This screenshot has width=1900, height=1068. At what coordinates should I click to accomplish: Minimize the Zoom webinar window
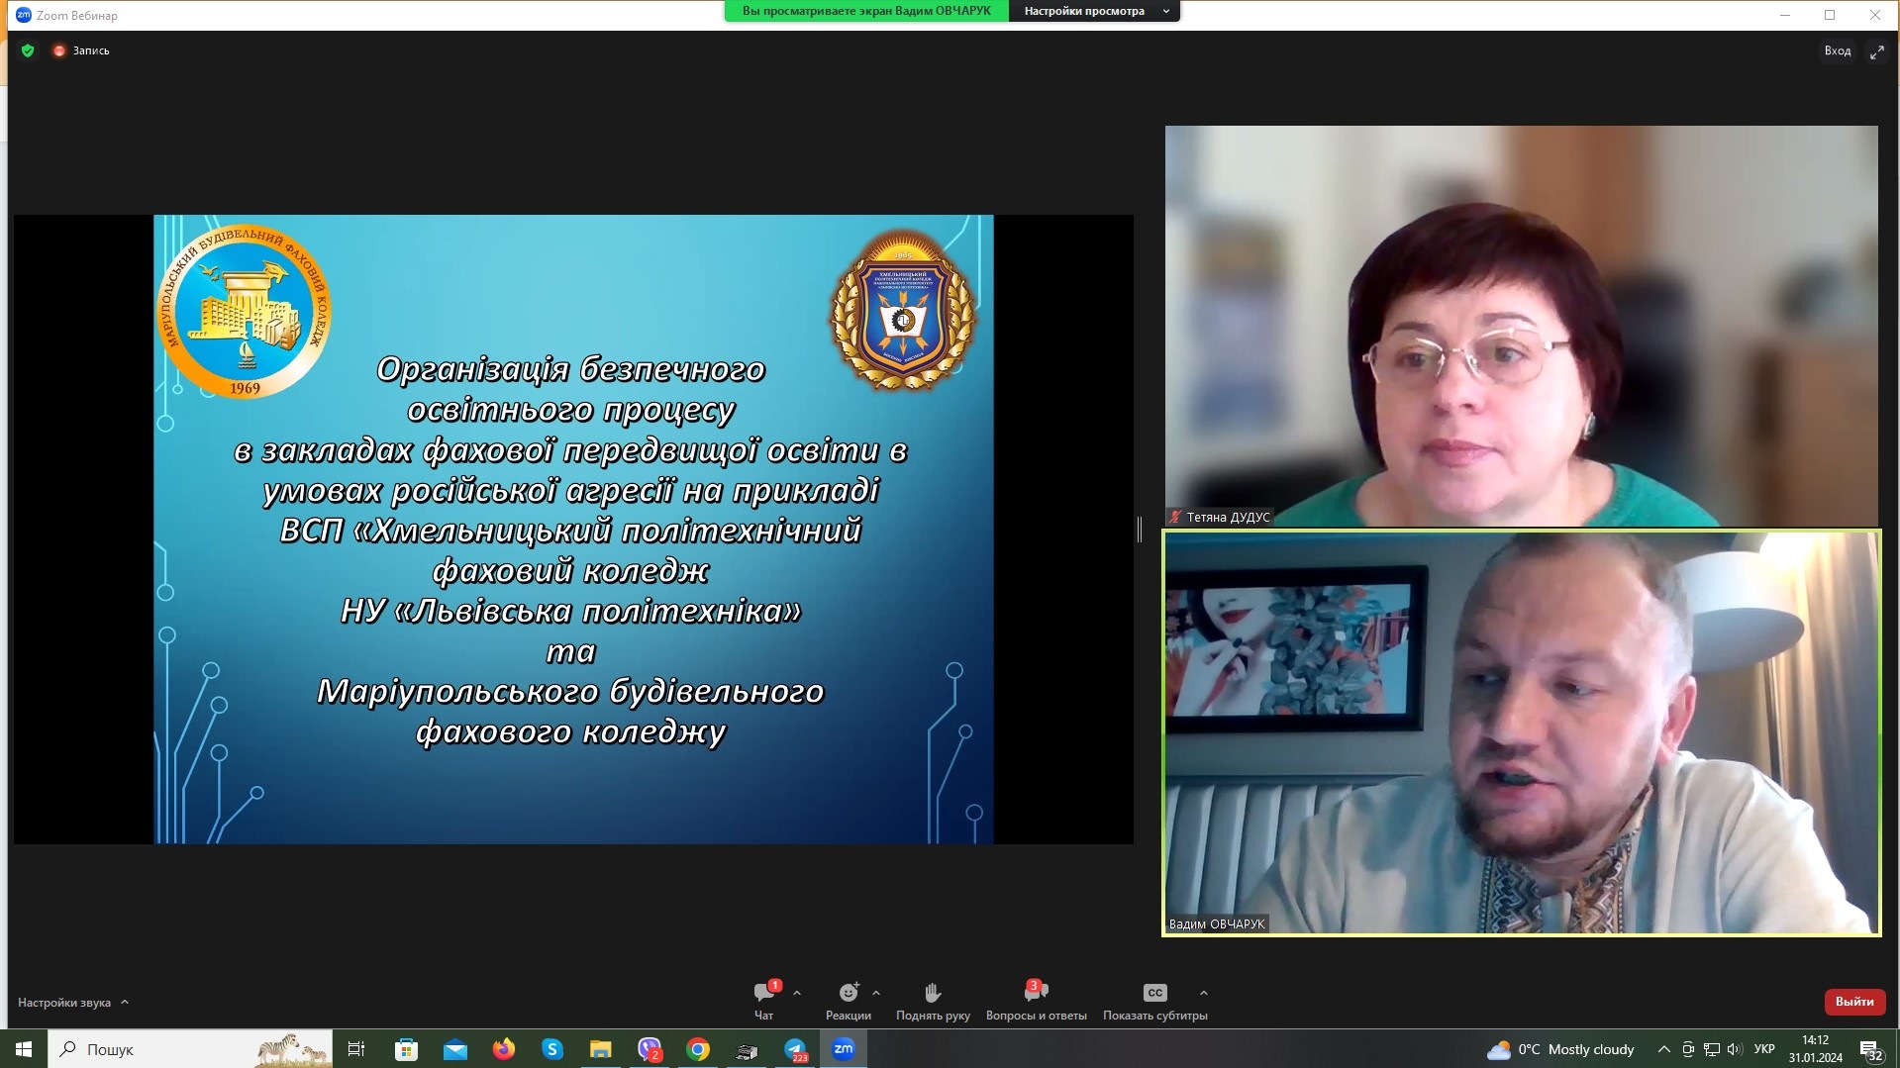pos(1785,15)
